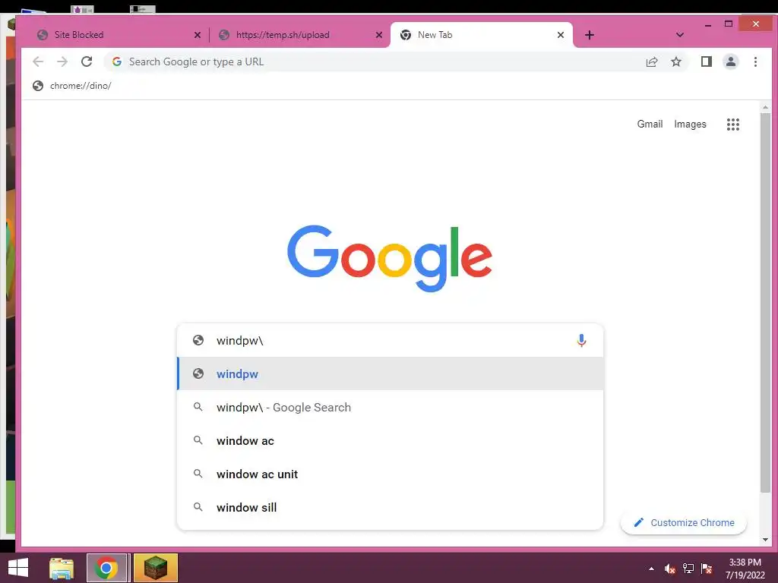This screenshot has height=583, width=778.
Task: Click the scrollbar down arrow
Action: coord(766,540)
